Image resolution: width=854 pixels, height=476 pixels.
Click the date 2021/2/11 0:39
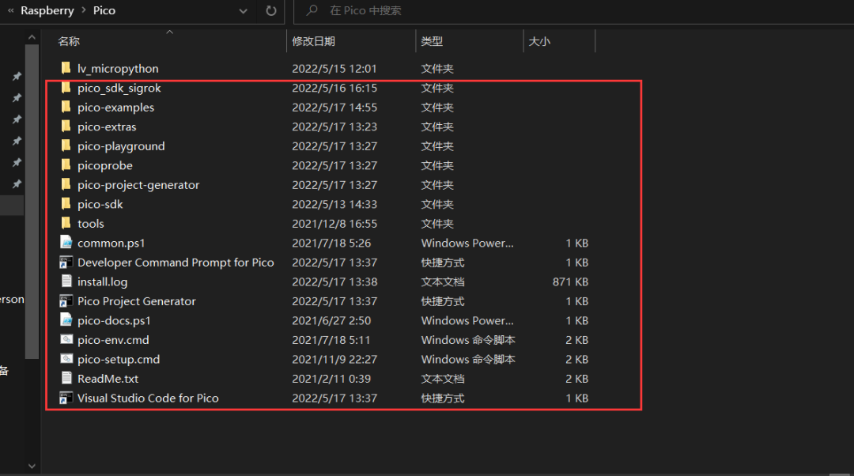[331, 379]
